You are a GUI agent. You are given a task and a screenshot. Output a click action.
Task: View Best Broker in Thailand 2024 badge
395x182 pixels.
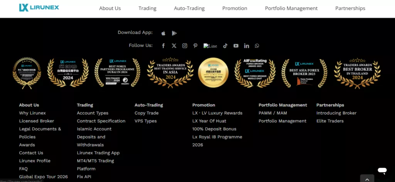357,73
